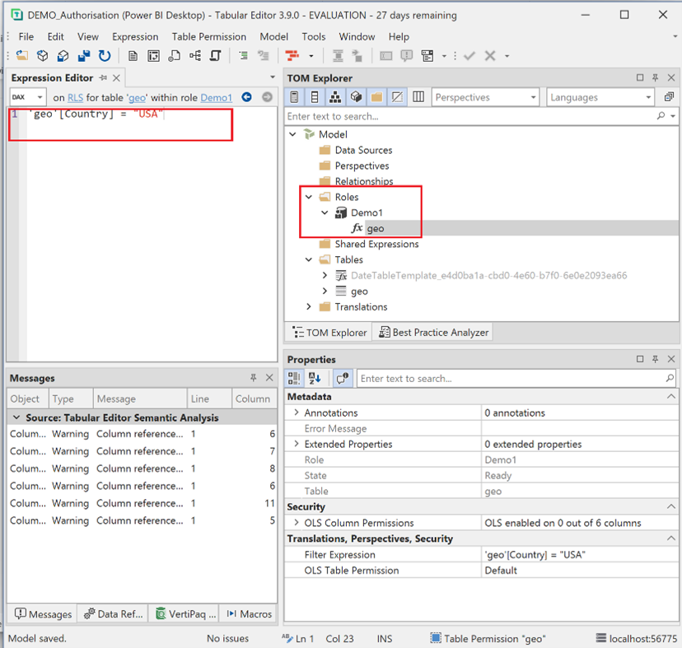Follow the Demo1 role link
682x648 pixels.
tap(216, 97)
